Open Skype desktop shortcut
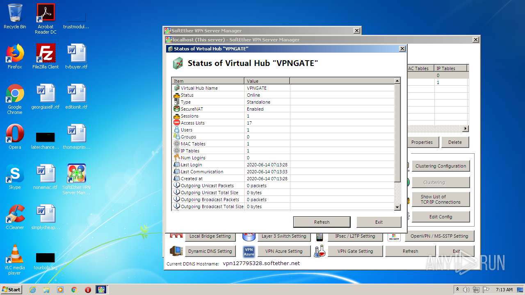 pyautogui.click(x=15, y=177)
